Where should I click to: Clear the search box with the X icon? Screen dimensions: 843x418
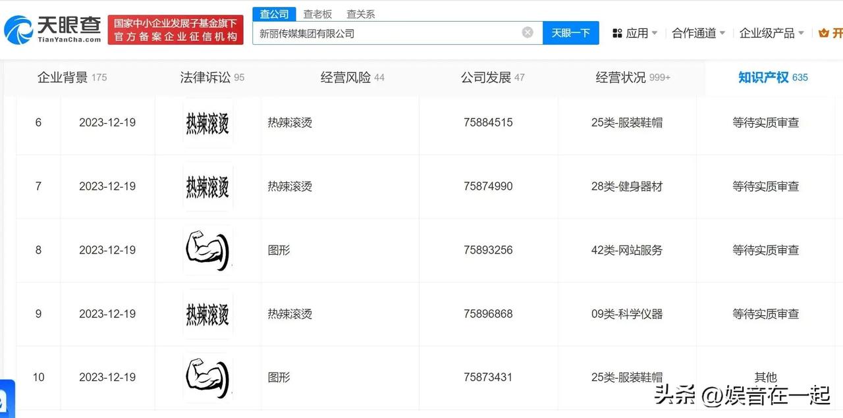(528, 32)
